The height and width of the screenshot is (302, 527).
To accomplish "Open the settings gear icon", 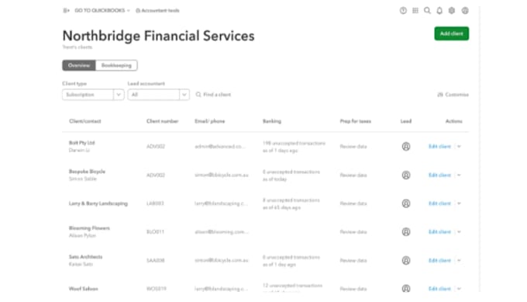I will pos(452,10).
